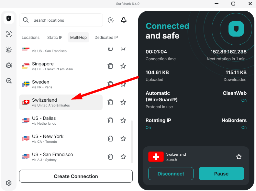The image size is (256, 191).
Task: Delete the US - San Francisco connection
Action: point(110,157)
